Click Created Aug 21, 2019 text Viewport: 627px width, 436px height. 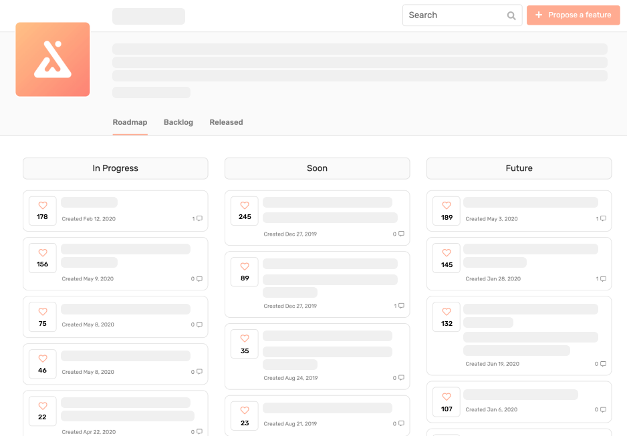[x=290, y=423]
